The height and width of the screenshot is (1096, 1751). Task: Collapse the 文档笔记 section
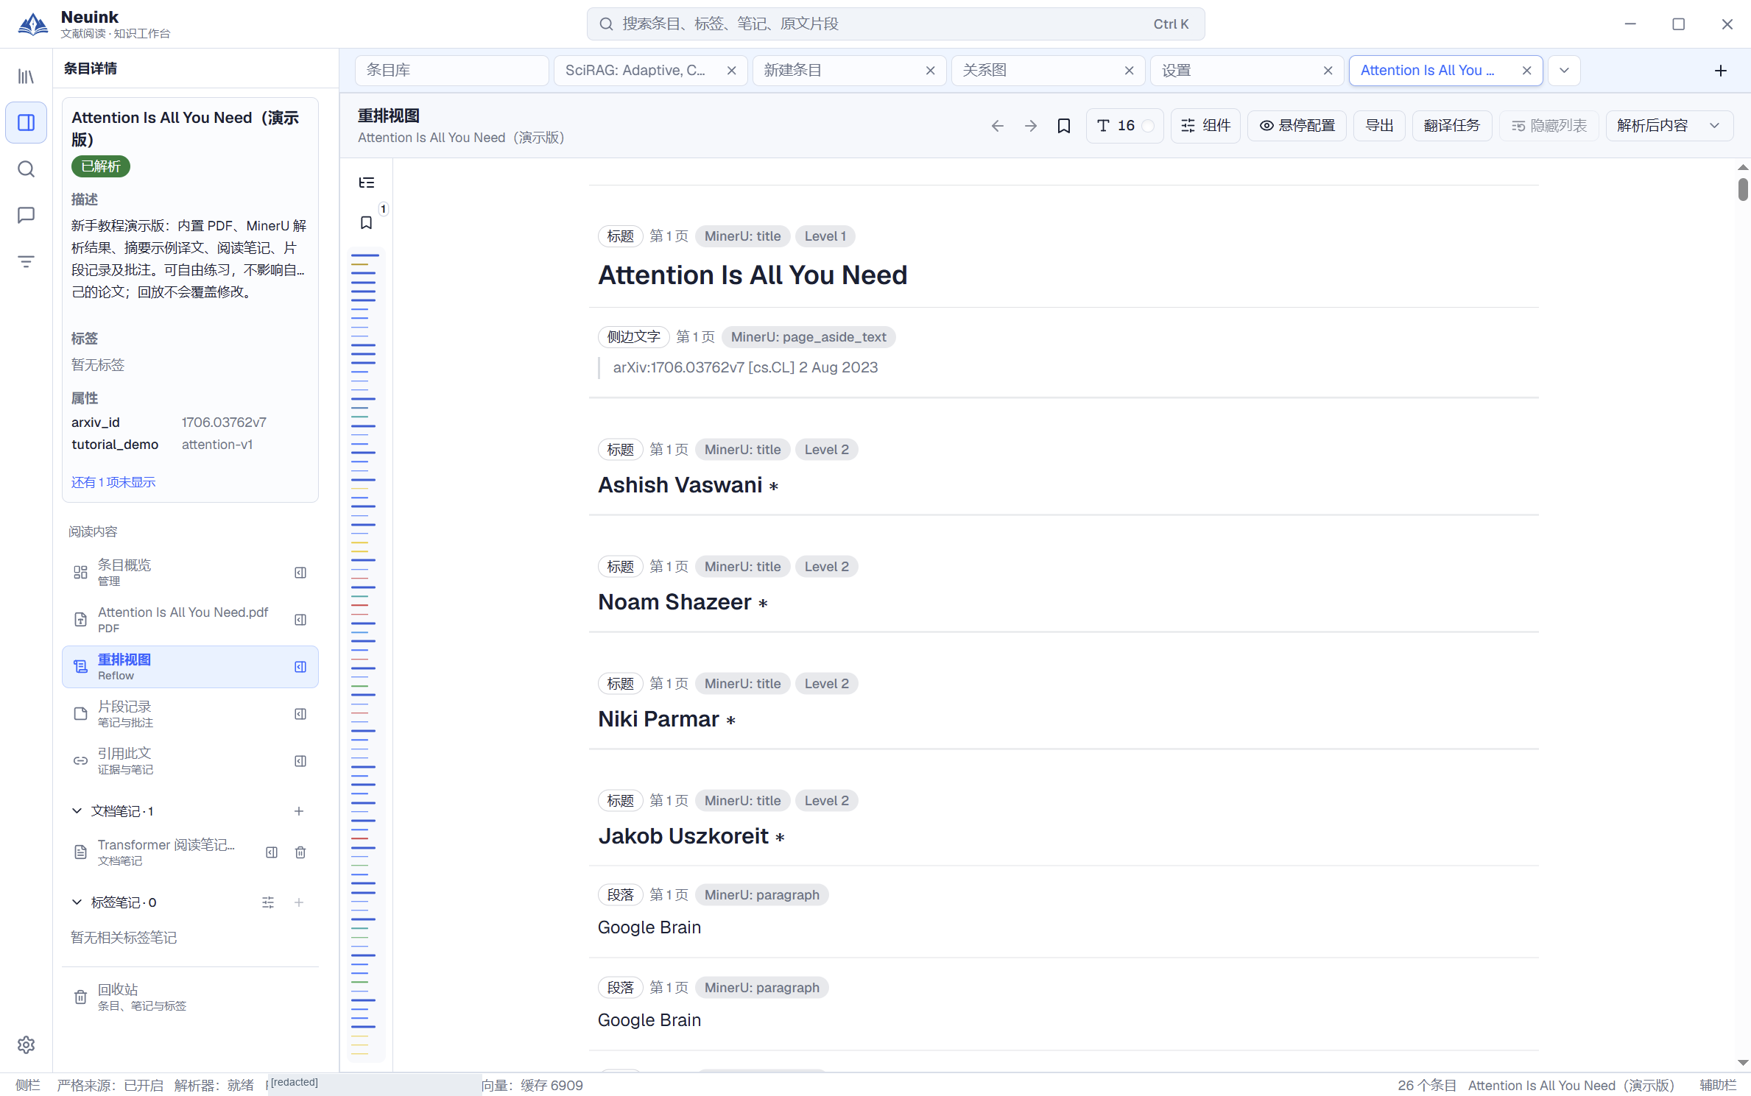click(77, 811)
